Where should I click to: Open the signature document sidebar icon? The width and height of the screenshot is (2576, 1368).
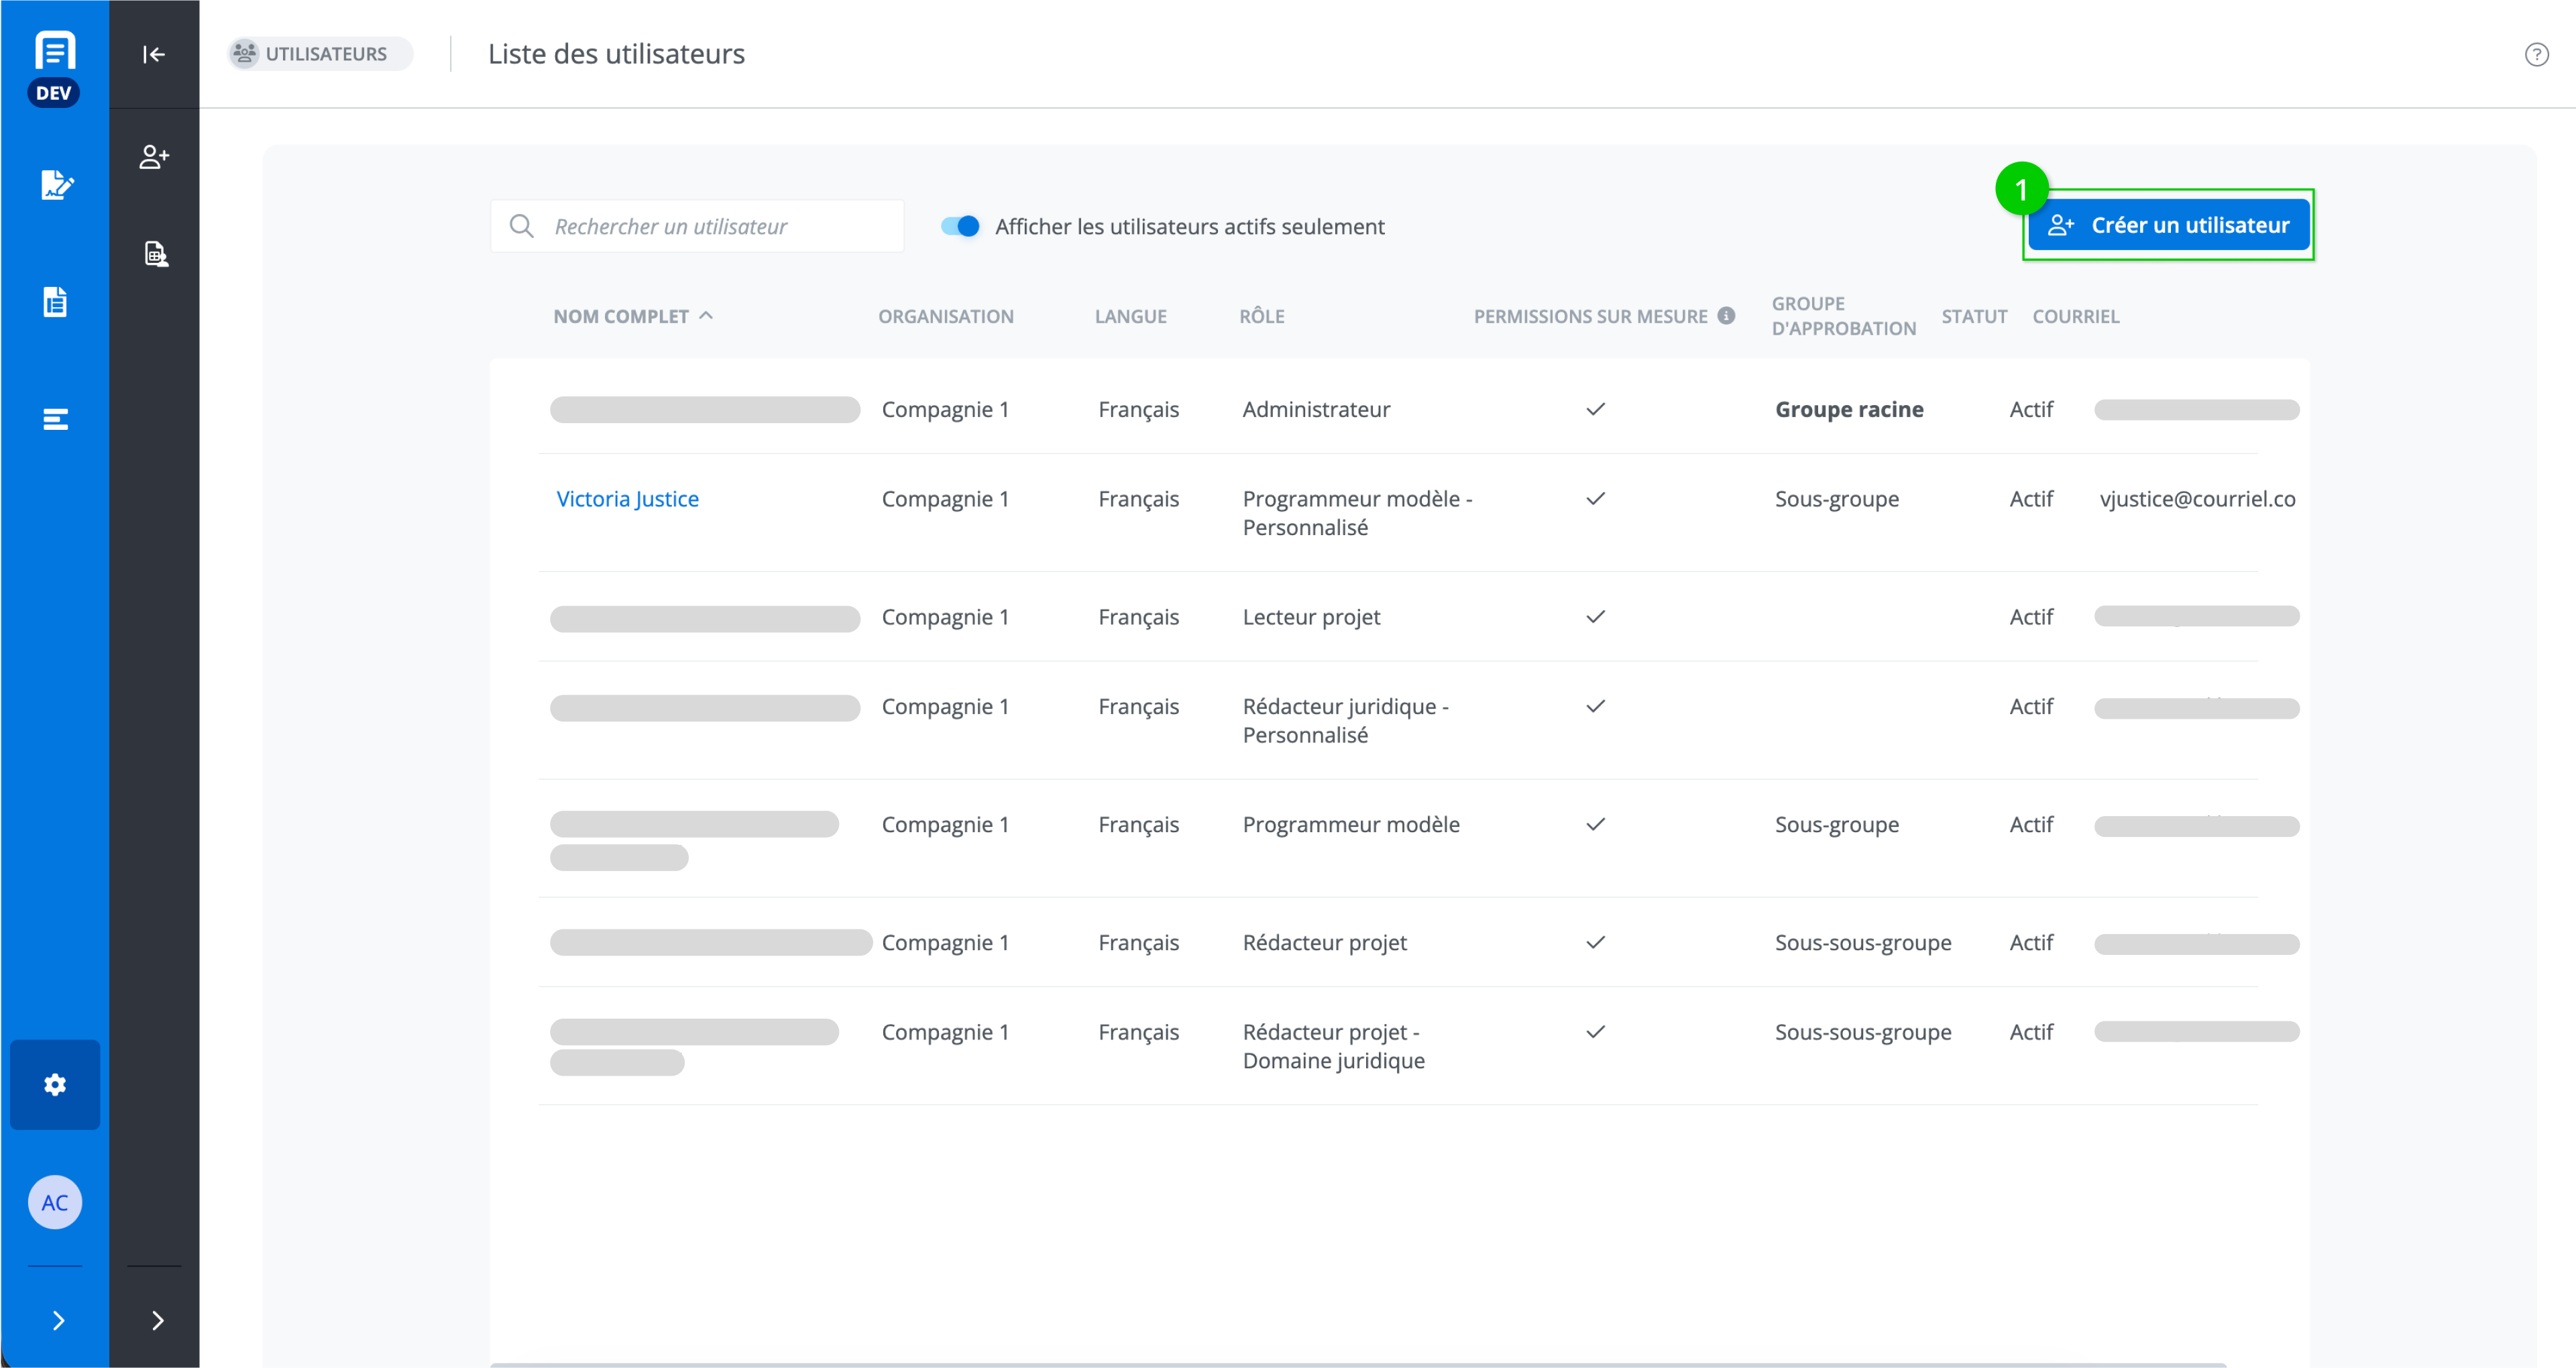click(56, 185)
